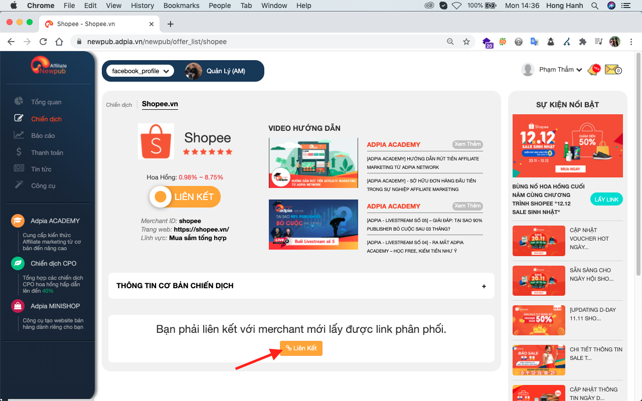This screenshot has height=401, width=642.
Task: Open the View menu
Action: [x=114, y=6]
